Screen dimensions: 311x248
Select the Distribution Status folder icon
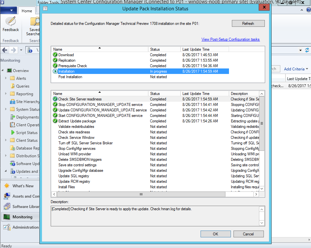point(12,156)
